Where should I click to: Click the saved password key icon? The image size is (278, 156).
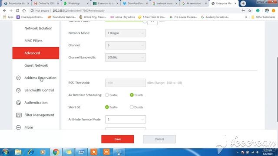243,10
